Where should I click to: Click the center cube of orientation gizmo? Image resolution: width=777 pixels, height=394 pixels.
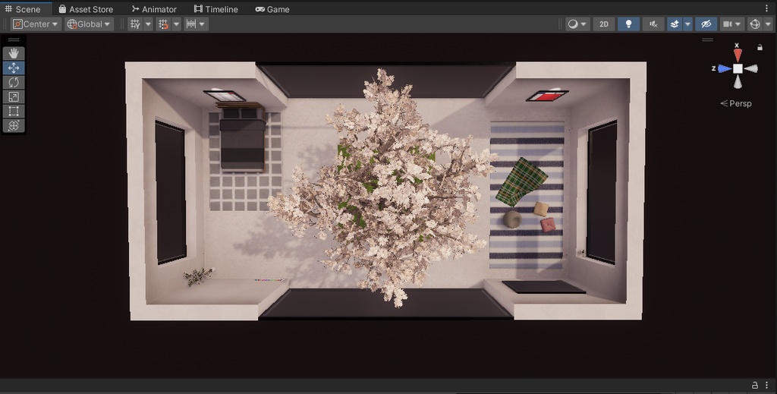click(738, 69)
